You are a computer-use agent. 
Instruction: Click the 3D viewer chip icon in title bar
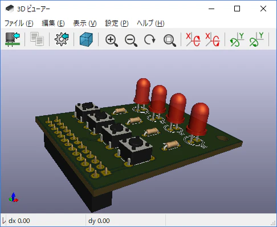coord(10,9)
